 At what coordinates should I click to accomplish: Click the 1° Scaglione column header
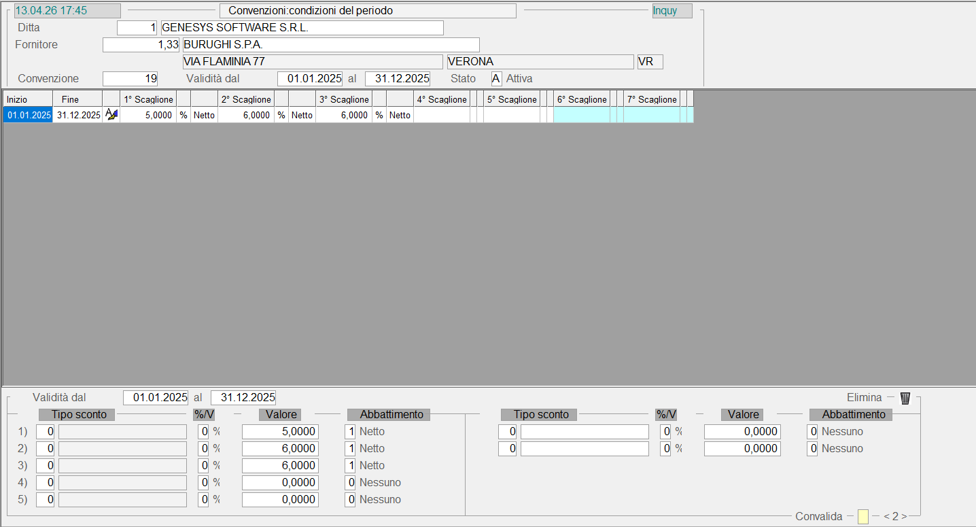(148, 99)
